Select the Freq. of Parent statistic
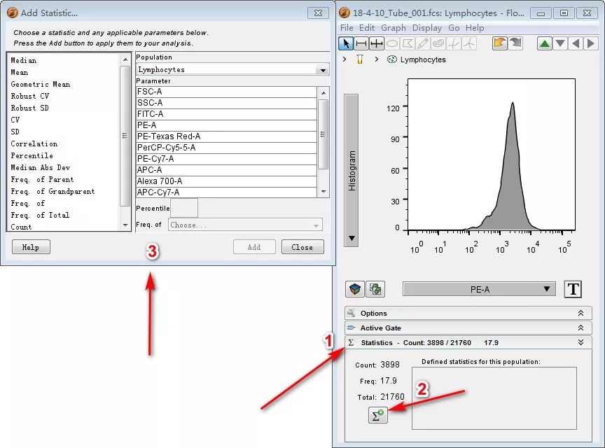This screenshot has width=605, height=448. coord(42,179)
